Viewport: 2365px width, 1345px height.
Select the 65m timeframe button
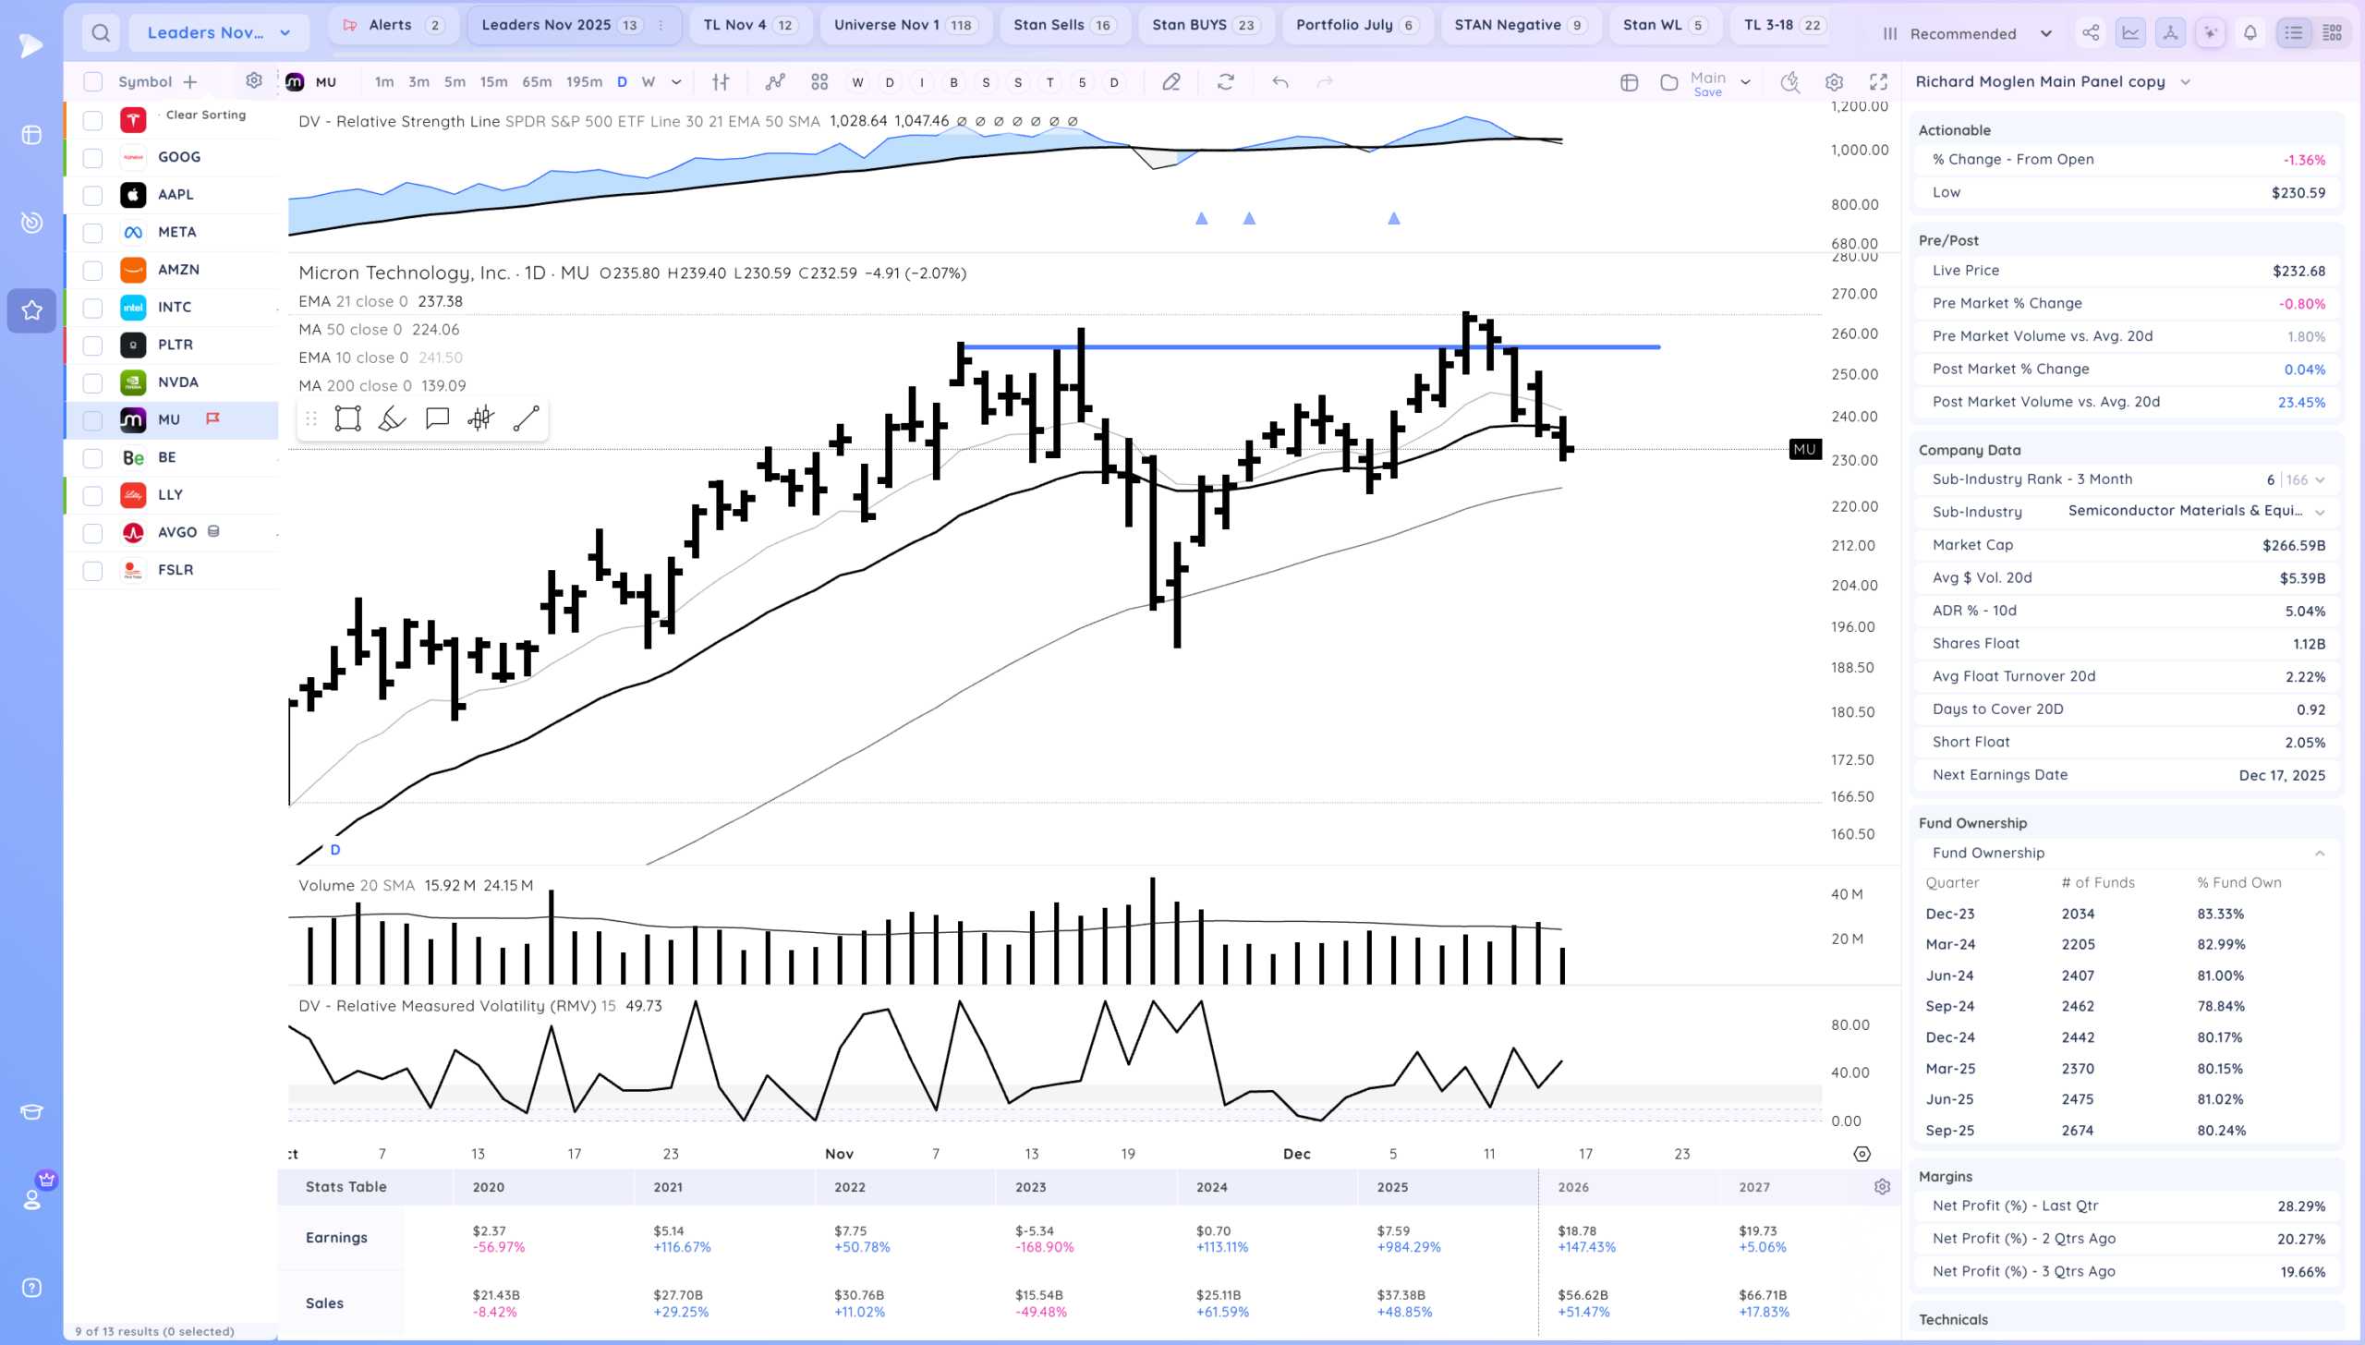[537, 82]
